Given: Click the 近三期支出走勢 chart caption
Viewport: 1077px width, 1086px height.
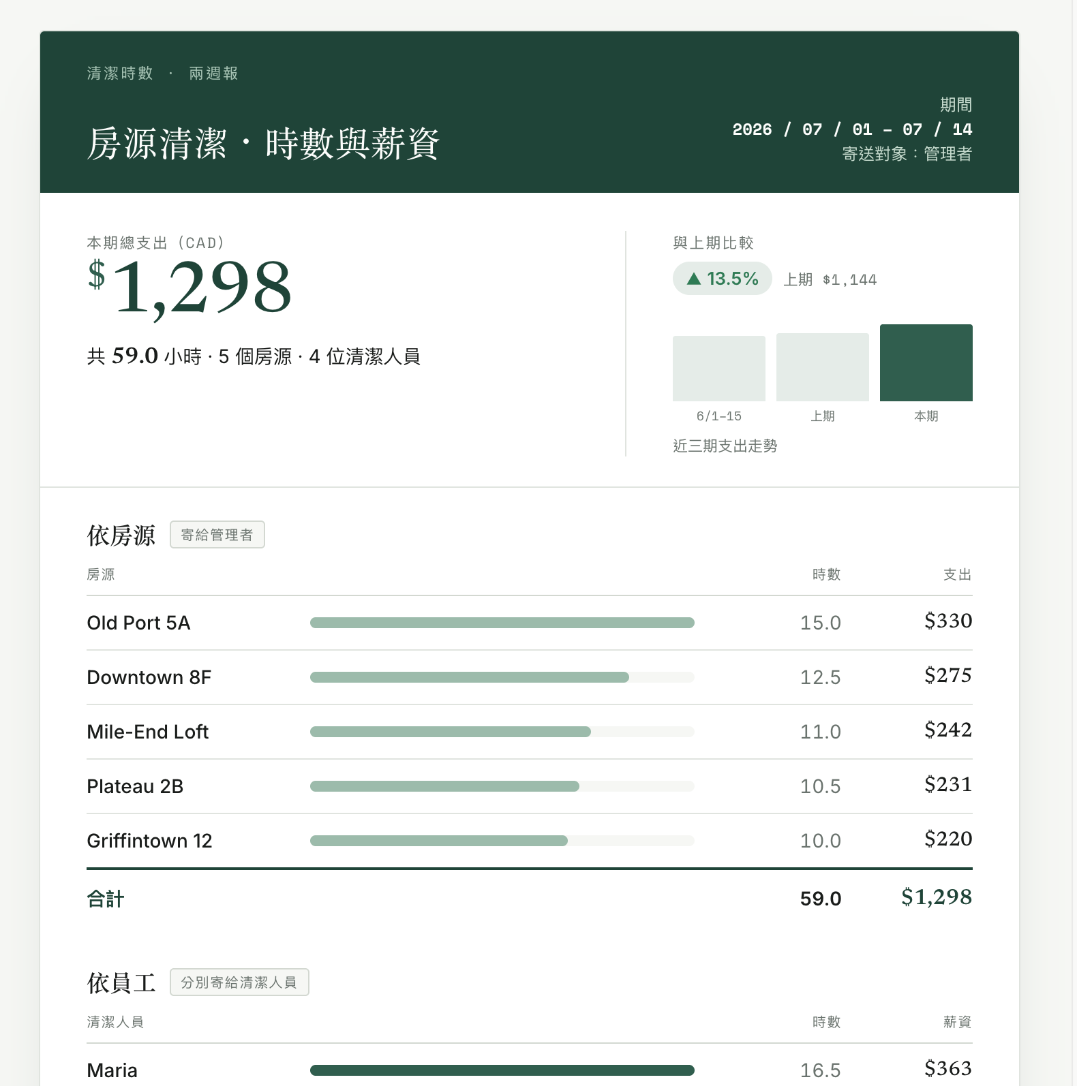Looking at the screenshot, I should pos(725,446).
